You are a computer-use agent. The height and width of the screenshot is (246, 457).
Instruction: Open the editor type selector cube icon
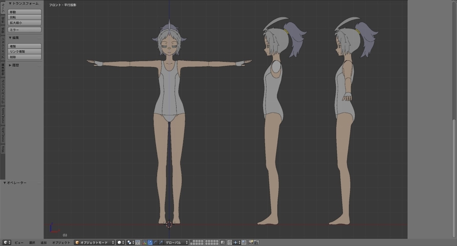[7, 242]
